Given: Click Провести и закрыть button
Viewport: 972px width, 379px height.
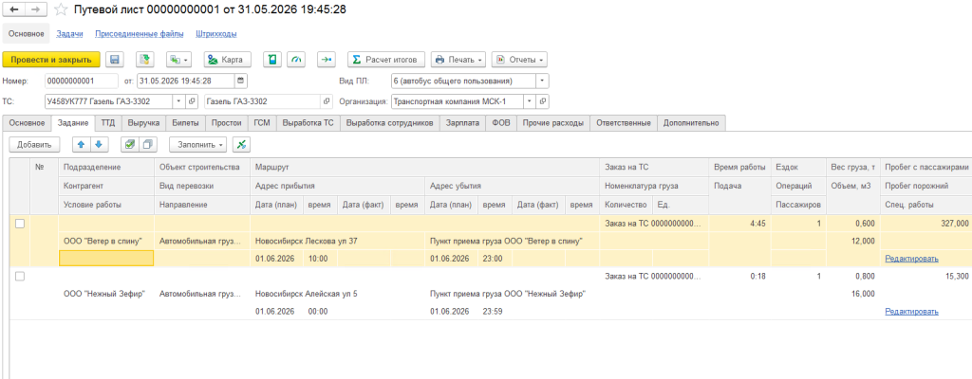Looking at the screenshot, I should 51,60.
